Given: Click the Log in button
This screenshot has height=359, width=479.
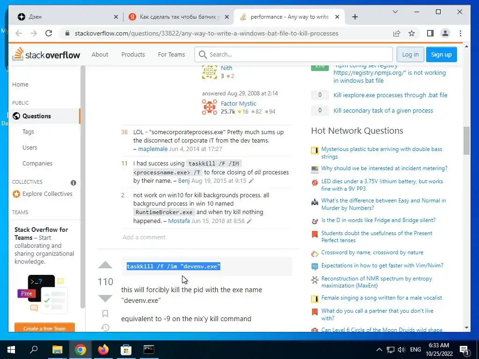Looking at the screenshot, I should [410, 54].
